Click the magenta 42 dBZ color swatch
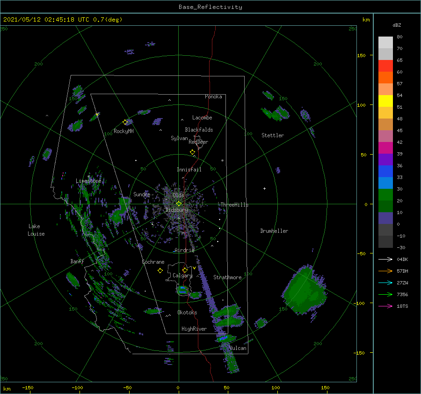Viewport: 421px width, 394px height. coord(385,148)
